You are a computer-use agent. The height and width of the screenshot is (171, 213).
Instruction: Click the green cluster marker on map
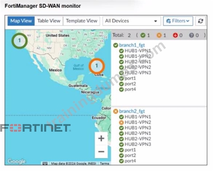tap(19, 41)
